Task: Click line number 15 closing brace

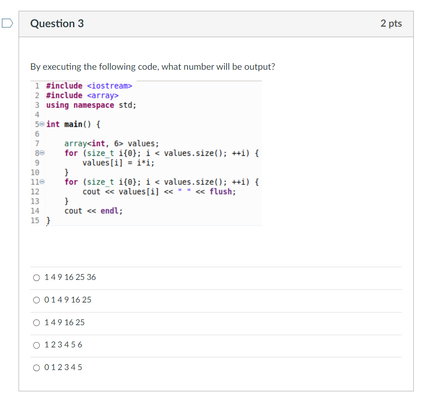Action: [47, 221]
